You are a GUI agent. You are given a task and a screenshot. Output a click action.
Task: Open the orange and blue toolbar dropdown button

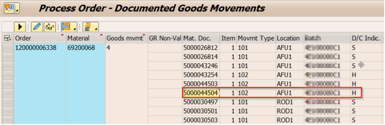(69, 27)
